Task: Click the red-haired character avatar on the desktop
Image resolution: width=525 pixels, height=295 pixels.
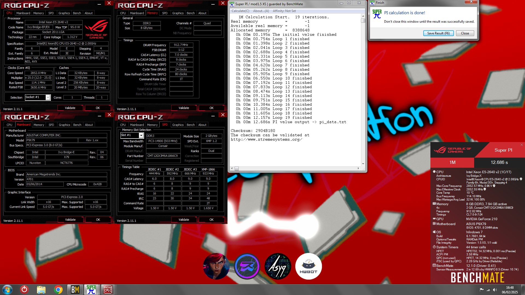Action: point(216,266)
